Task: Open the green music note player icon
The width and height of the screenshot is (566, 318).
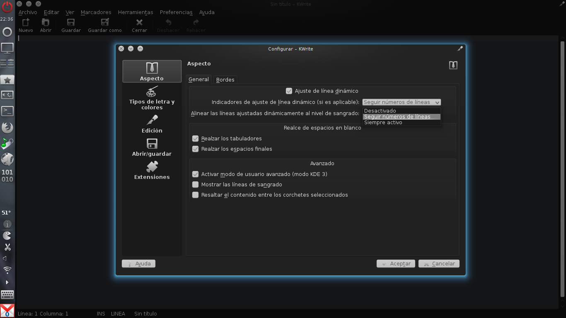Action: 7,143
